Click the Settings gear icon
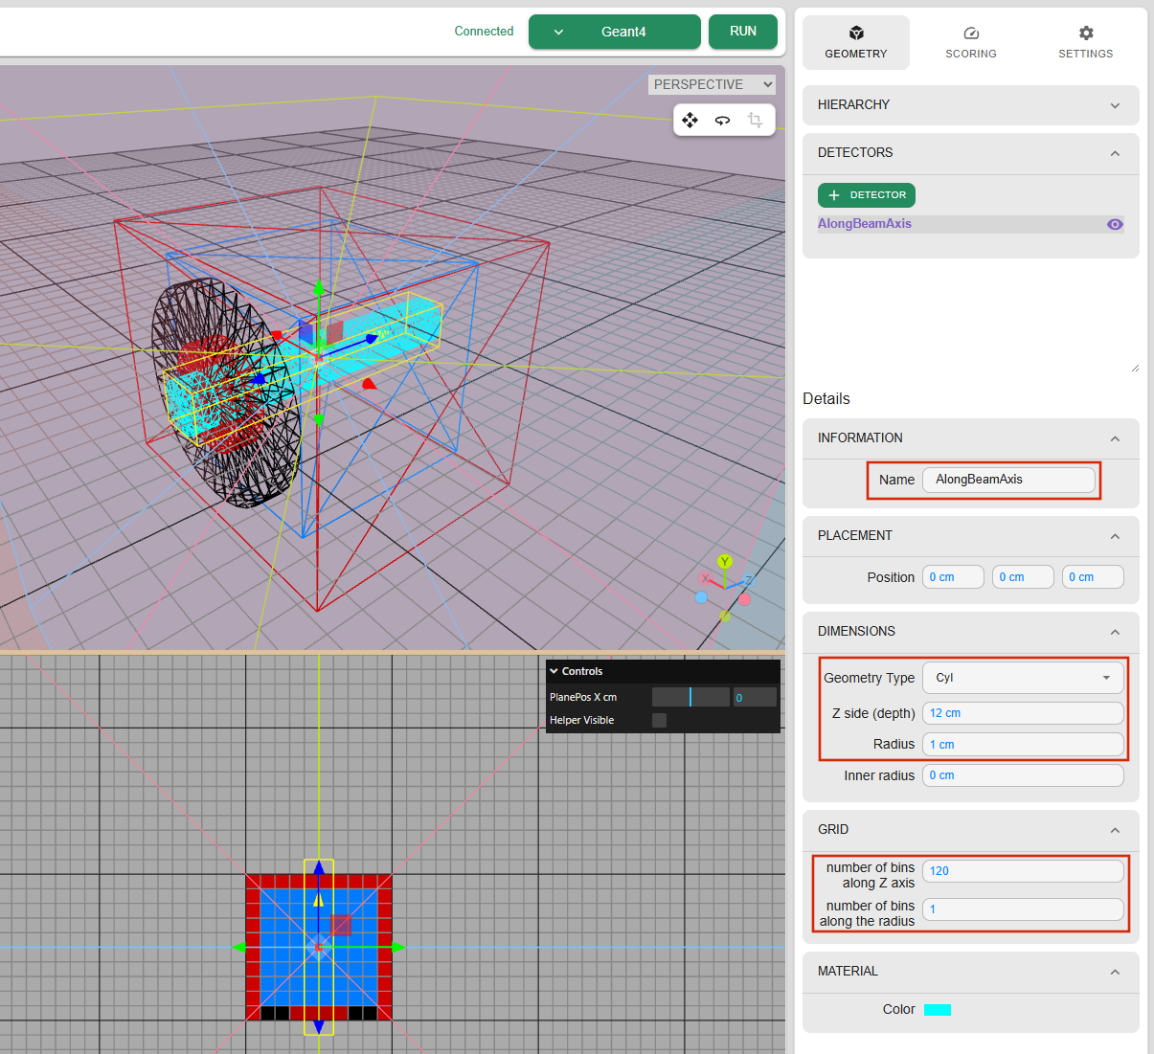The image size is (1154, 1054). coord(1085,34)
